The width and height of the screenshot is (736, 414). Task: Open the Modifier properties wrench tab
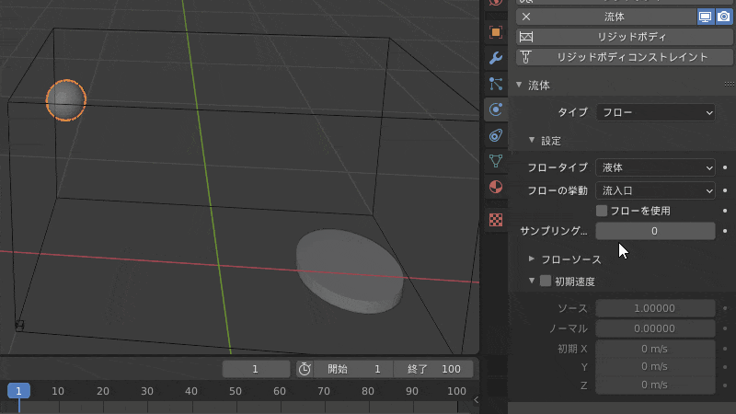point(495,58)
